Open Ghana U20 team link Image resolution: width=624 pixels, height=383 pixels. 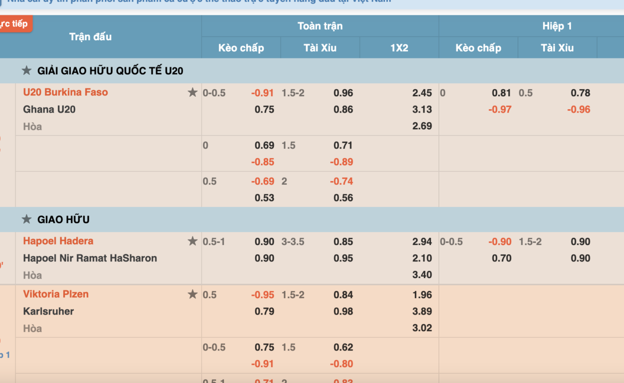49,110
